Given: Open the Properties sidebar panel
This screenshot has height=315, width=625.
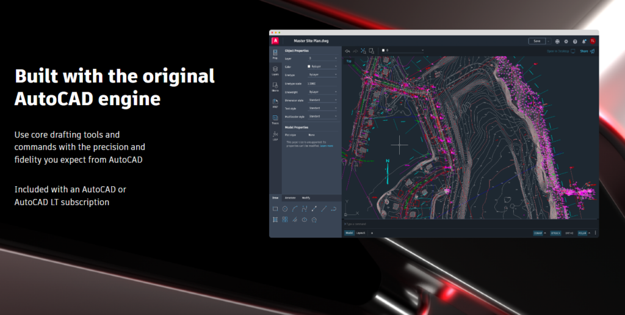Looking at the screenshot, I should tap(275, 54).
